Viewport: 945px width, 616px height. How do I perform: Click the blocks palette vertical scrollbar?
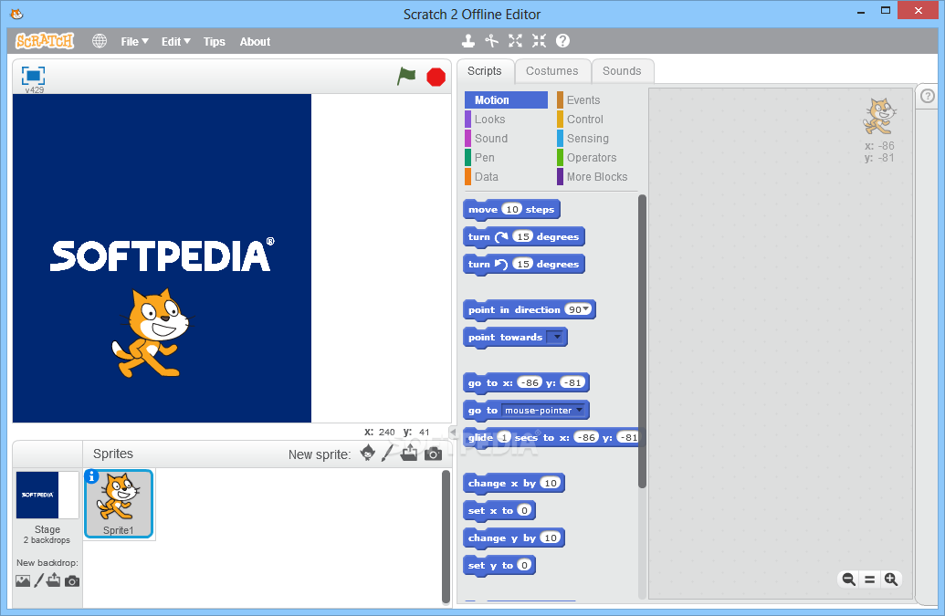tap(642, 340)
